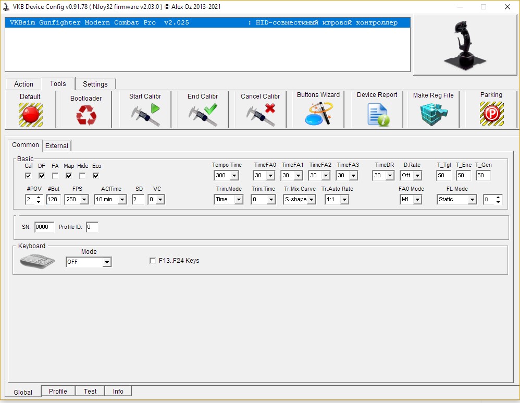Click the VKB app icon in title bar
Image resolution: width=520 pixels, height=403 pixels.
click(x=6, y=7)
